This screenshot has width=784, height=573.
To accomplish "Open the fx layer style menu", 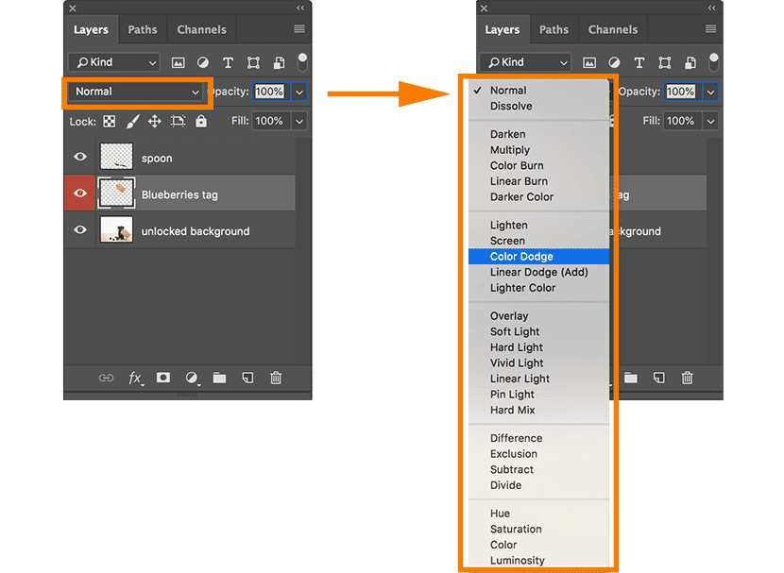I will [x=135, y=378].
